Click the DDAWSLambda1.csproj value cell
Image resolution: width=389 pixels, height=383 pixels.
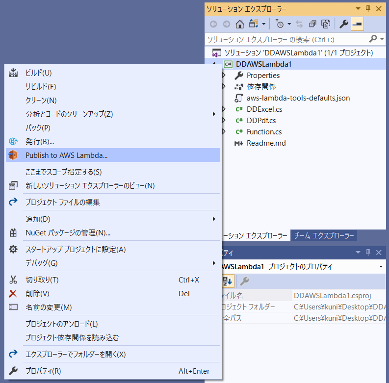coord(339,295)
